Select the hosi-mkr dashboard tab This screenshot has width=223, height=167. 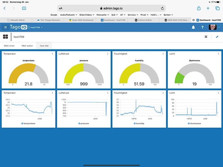tap(44, 46)
